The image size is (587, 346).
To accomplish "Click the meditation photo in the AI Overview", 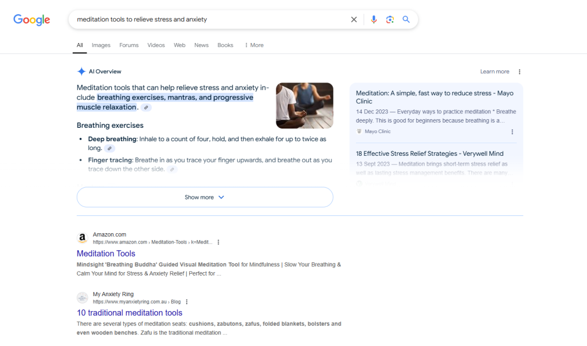I will click(304, 105).
